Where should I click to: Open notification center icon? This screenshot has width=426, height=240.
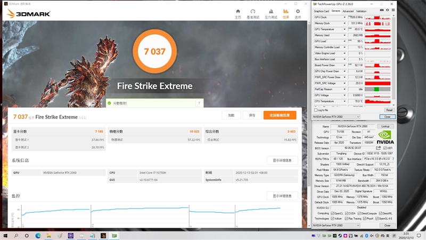(419, 236)
